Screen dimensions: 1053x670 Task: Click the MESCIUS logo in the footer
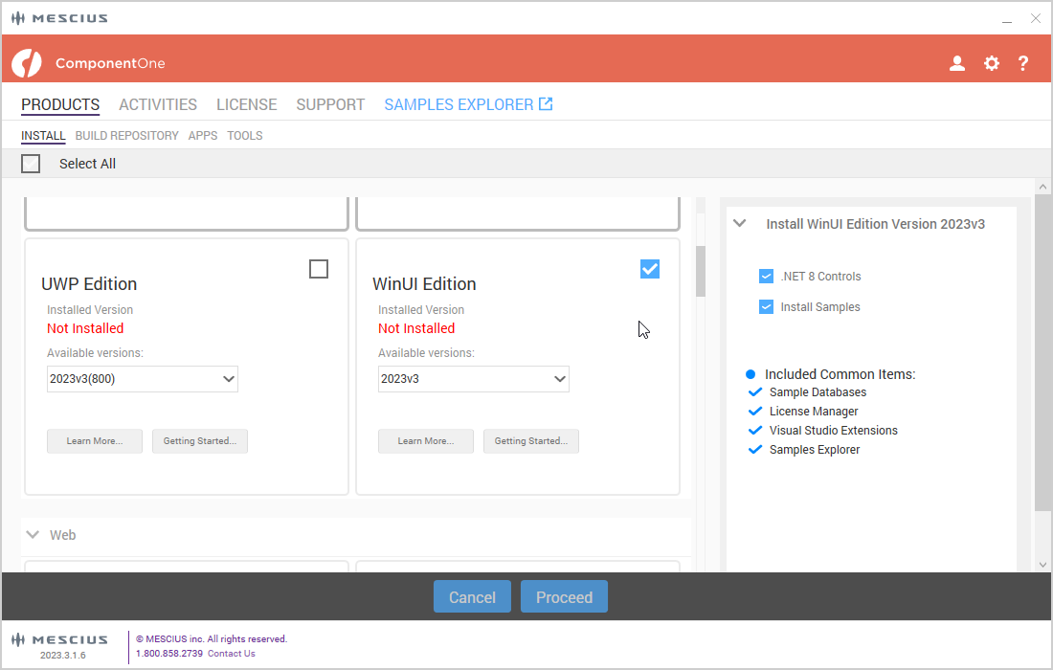tap(59, 639)
